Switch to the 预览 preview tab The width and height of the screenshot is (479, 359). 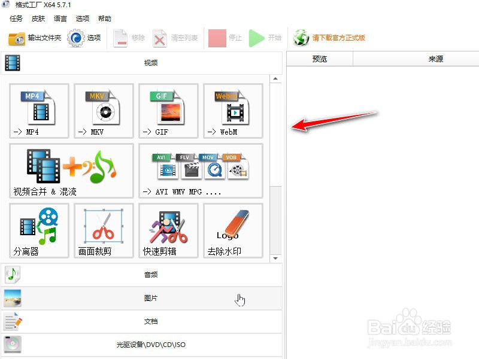pos(318,59)
